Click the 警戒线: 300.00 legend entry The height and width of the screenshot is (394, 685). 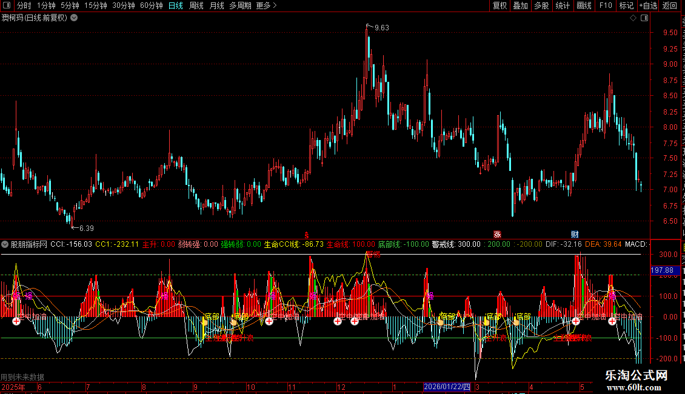coord(456,244)
